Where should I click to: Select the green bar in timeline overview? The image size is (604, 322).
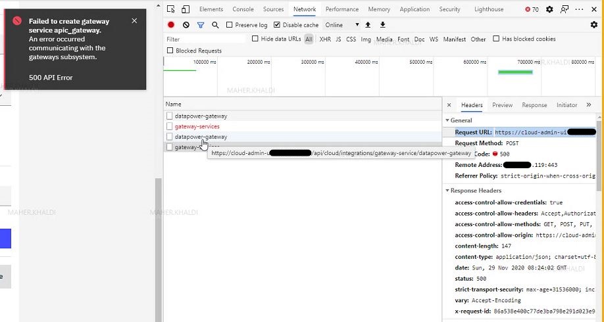tap(515, 72)
